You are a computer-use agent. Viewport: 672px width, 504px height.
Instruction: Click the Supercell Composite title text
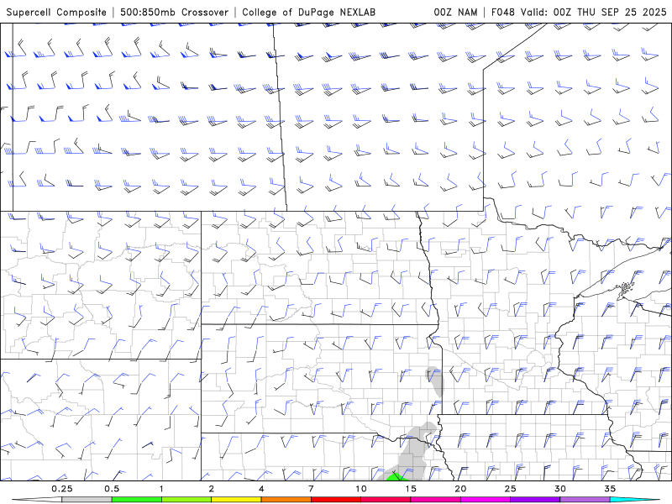point(56,12)
